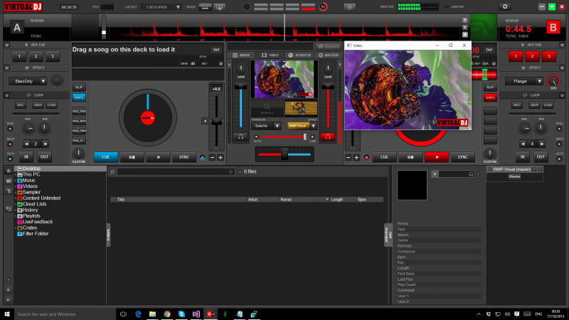Play the prelisten preview button
The image size is (569, 320).
(x=435, y=174)
